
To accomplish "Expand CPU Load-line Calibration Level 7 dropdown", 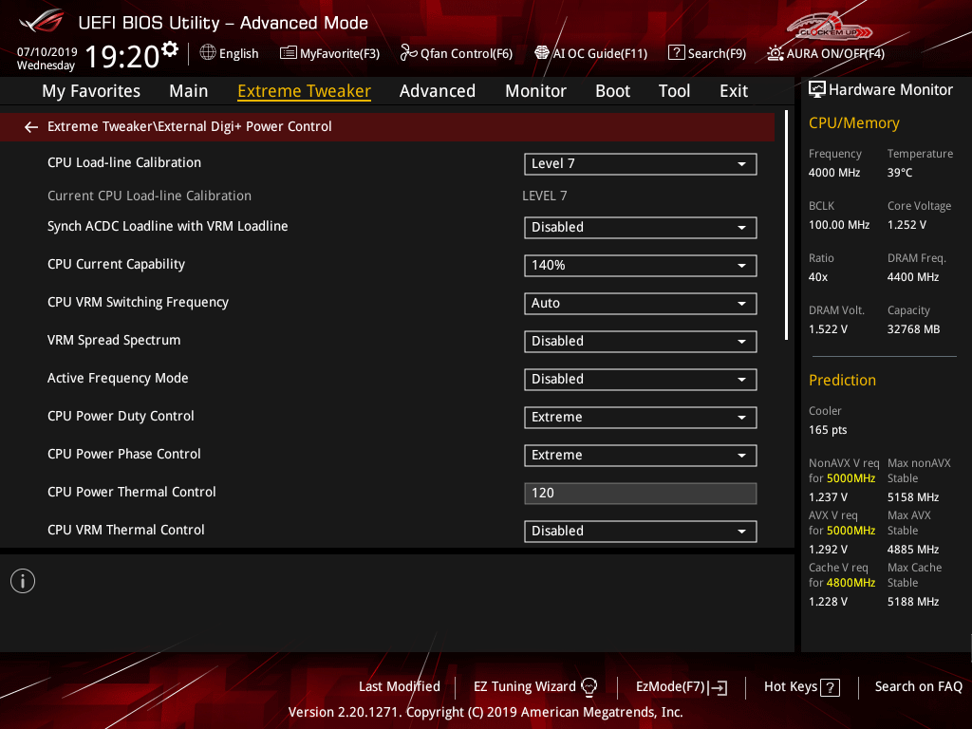I will click(640, 164).
